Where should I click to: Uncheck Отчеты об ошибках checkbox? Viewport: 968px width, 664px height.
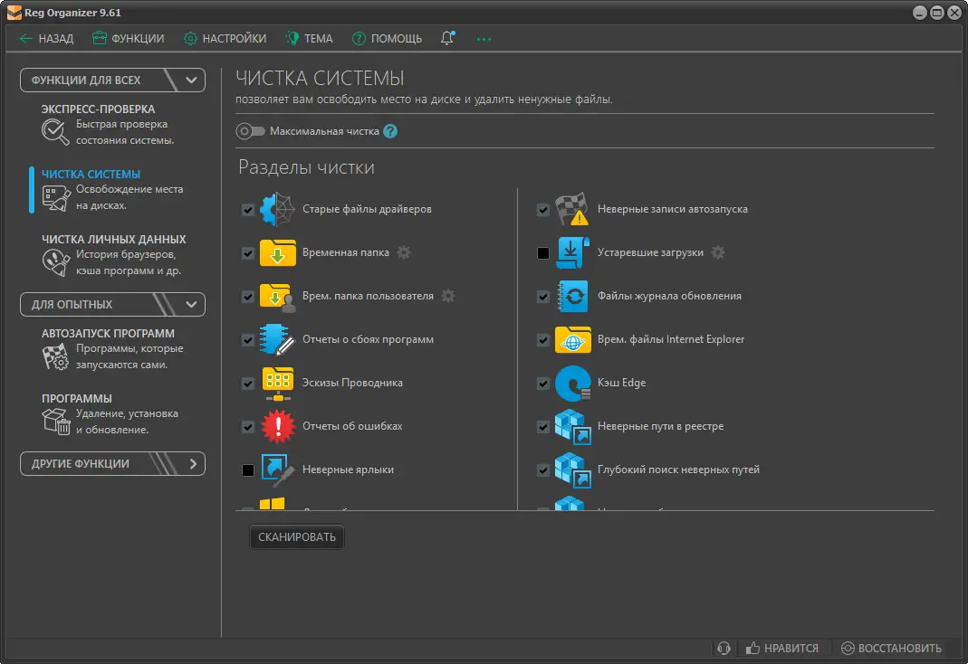(248, 427)
